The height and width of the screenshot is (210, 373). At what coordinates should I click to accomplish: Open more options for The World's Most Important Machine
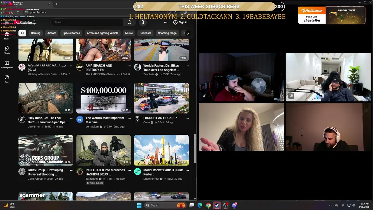(129, 118)
